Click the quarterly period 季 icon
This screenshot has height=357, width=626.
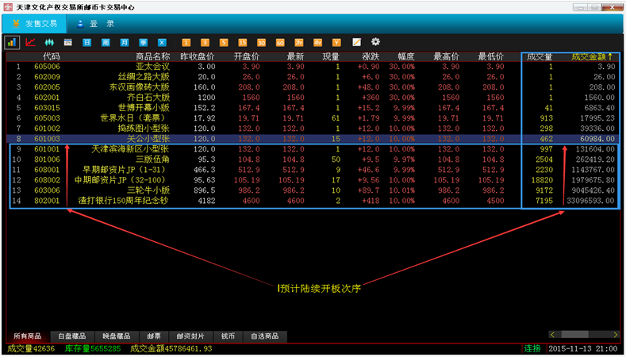(x=144, y=42)
